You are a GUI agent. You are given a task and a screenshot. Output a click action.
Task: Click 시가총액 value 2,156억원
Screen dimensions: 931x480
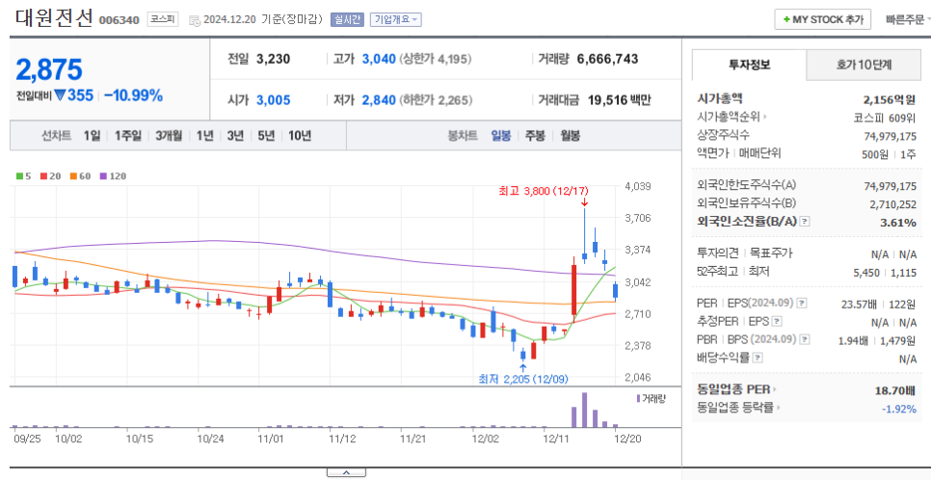(x=890, y=99)
